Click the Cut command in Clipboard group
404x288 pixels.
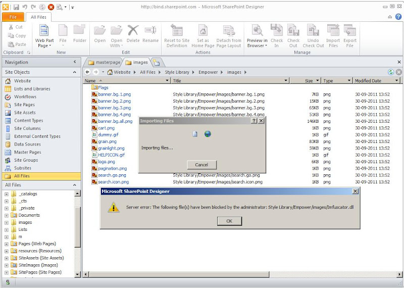coord(16,27)
